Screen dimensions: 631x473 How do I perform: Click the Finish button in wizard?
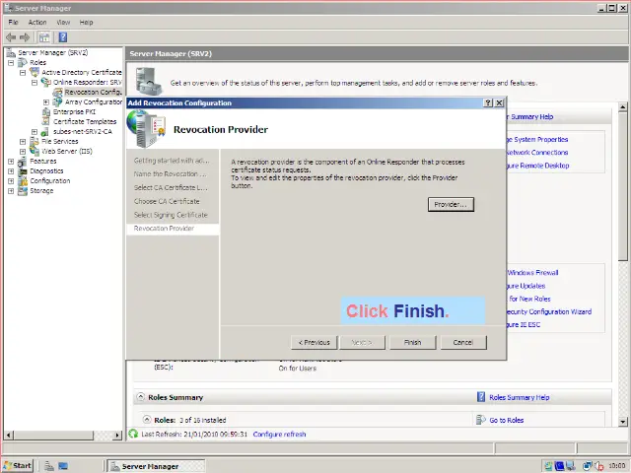[412, 342]
